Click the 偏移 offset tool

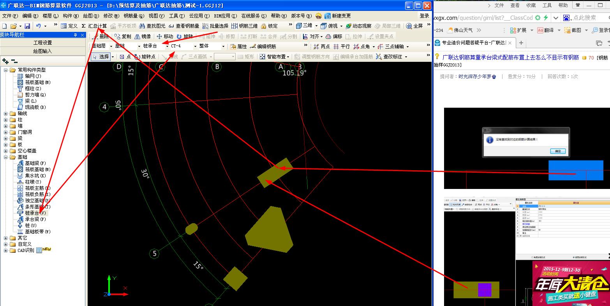click(x=334, y=36)
